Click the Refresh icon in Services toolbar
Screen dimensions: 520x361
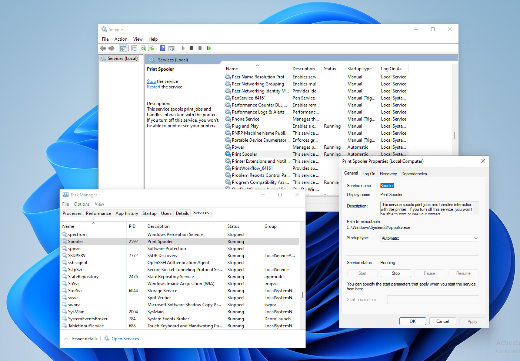[143, 48]
